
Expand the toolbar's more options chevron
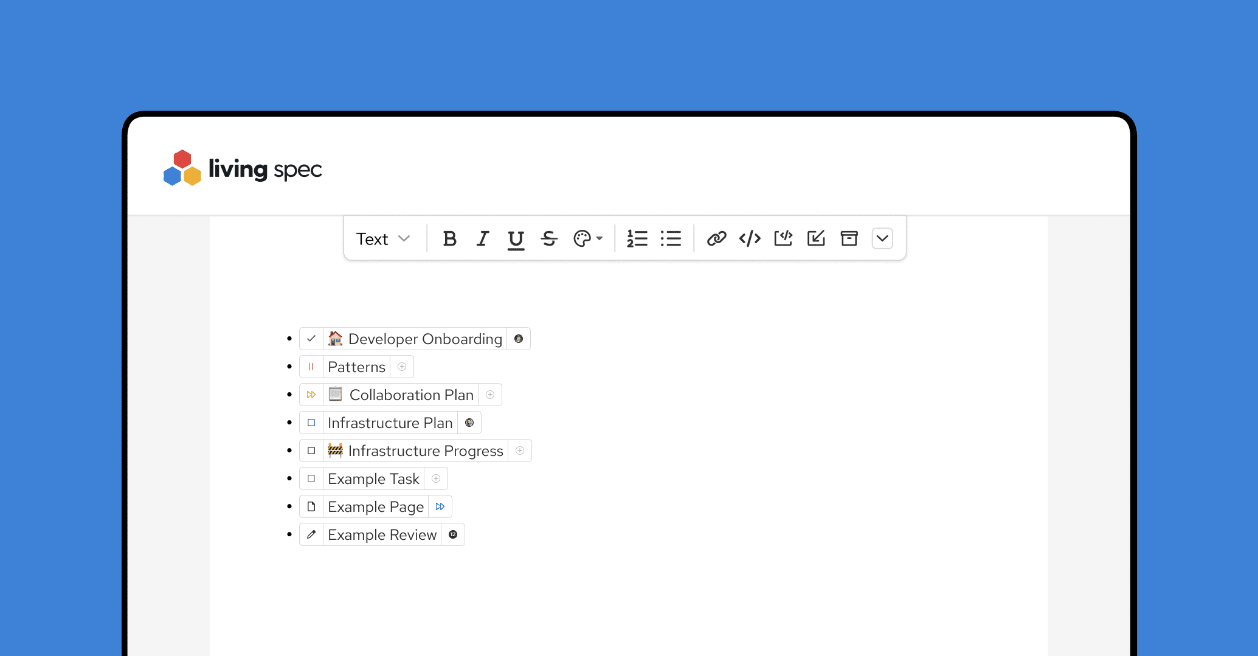[882, 239]
